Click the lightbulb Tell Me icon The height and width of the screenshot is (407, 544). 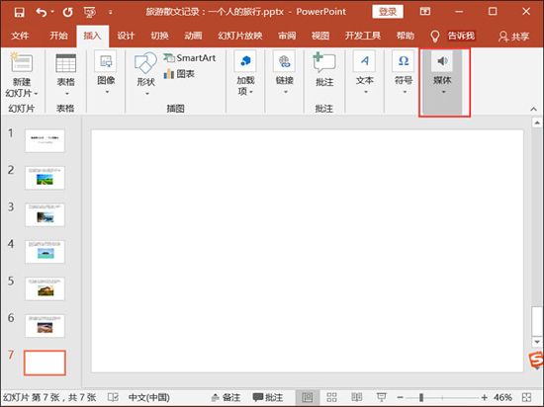[435, 36]
